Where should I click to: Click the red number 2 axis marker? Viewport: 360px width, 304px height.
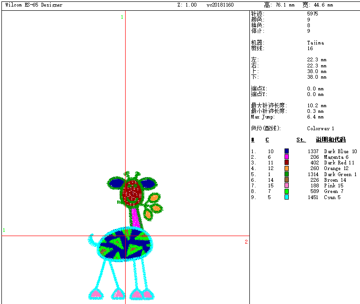click(246, 242)
